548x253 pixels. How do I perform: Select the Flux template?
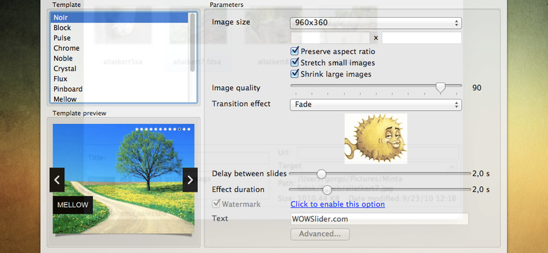tap(119, 79)
